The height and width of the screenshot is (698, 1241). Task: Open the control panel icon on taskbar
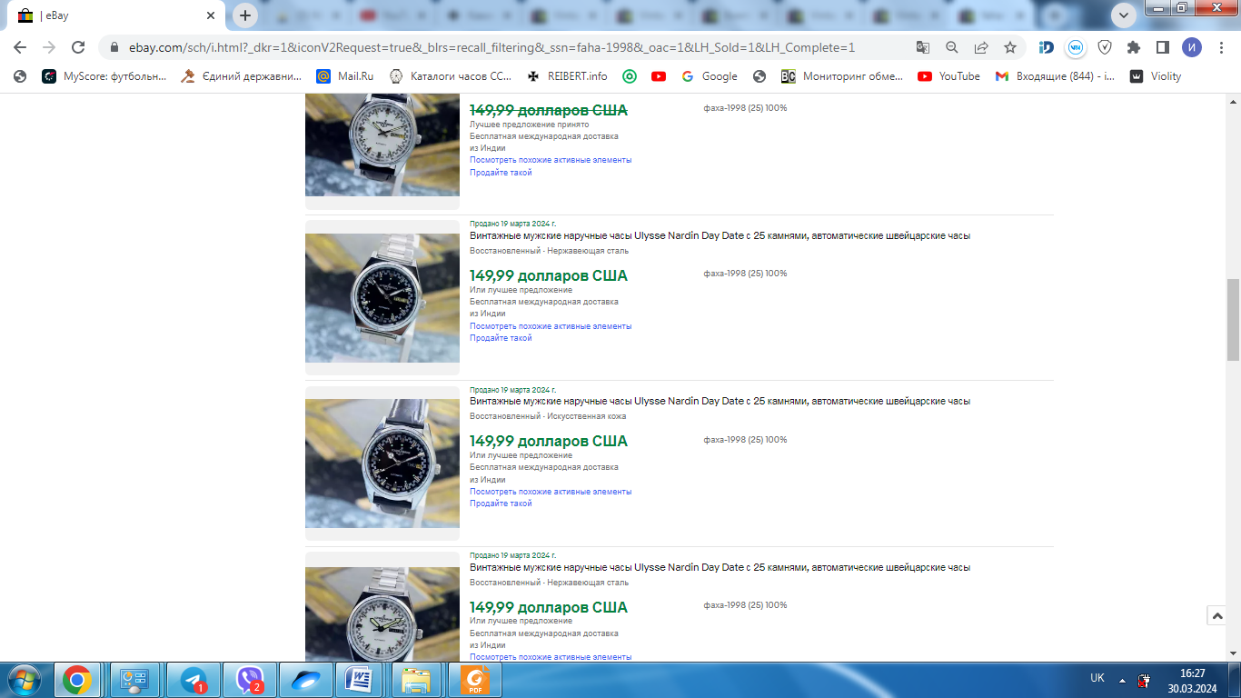(135, 680)
